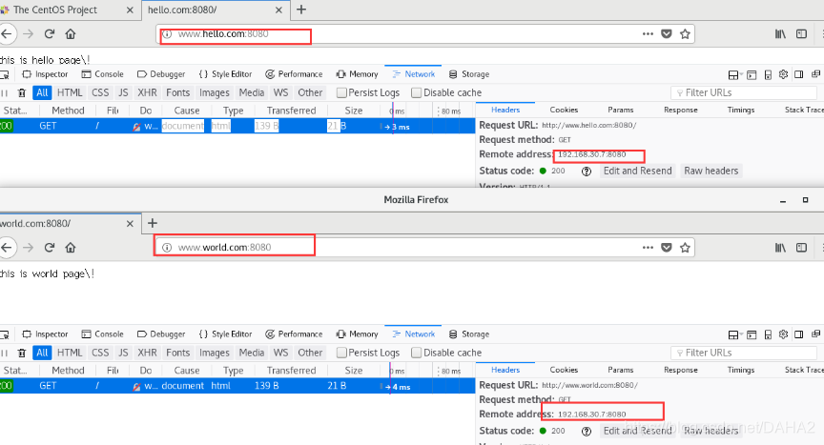
Task: Open page actions menu in hello.com address bar
Action: pos(648,33)
